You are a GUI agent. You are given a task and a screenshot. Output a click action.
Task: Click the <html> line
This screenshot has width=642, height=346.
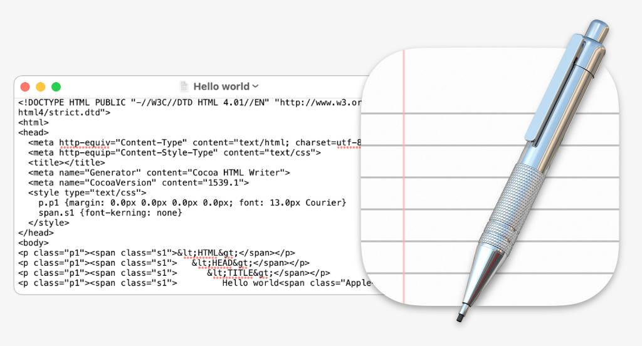pos(34,122)
